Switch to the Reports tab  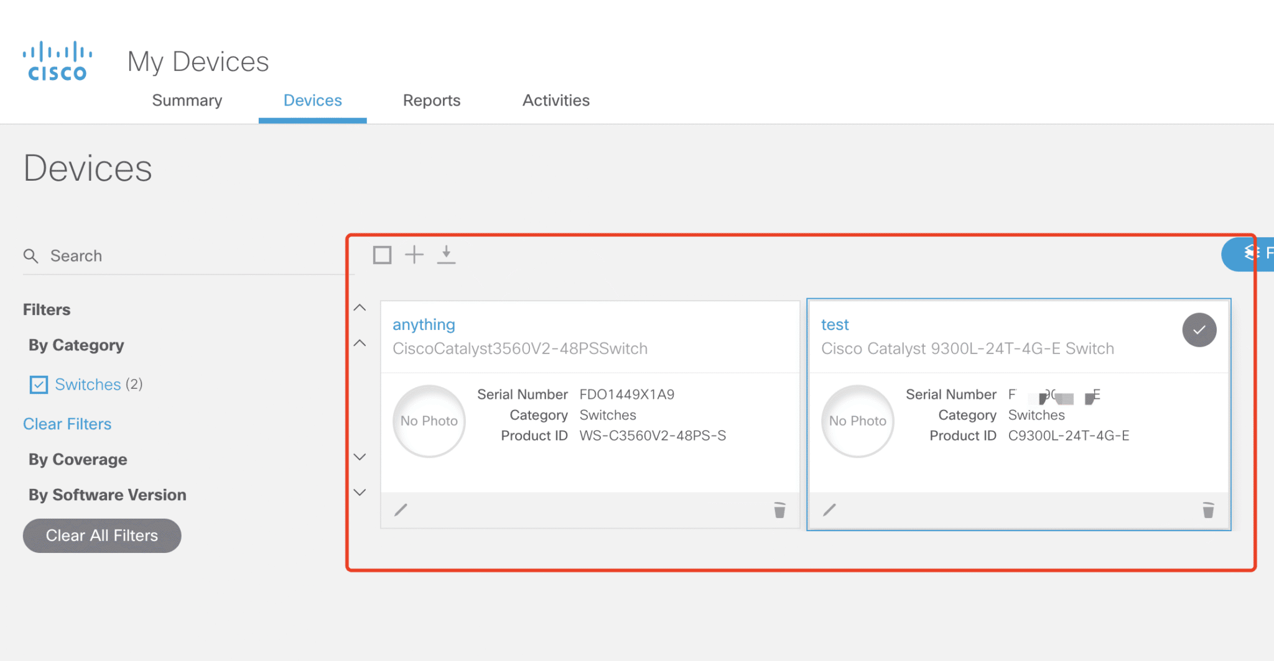point(431,100)
